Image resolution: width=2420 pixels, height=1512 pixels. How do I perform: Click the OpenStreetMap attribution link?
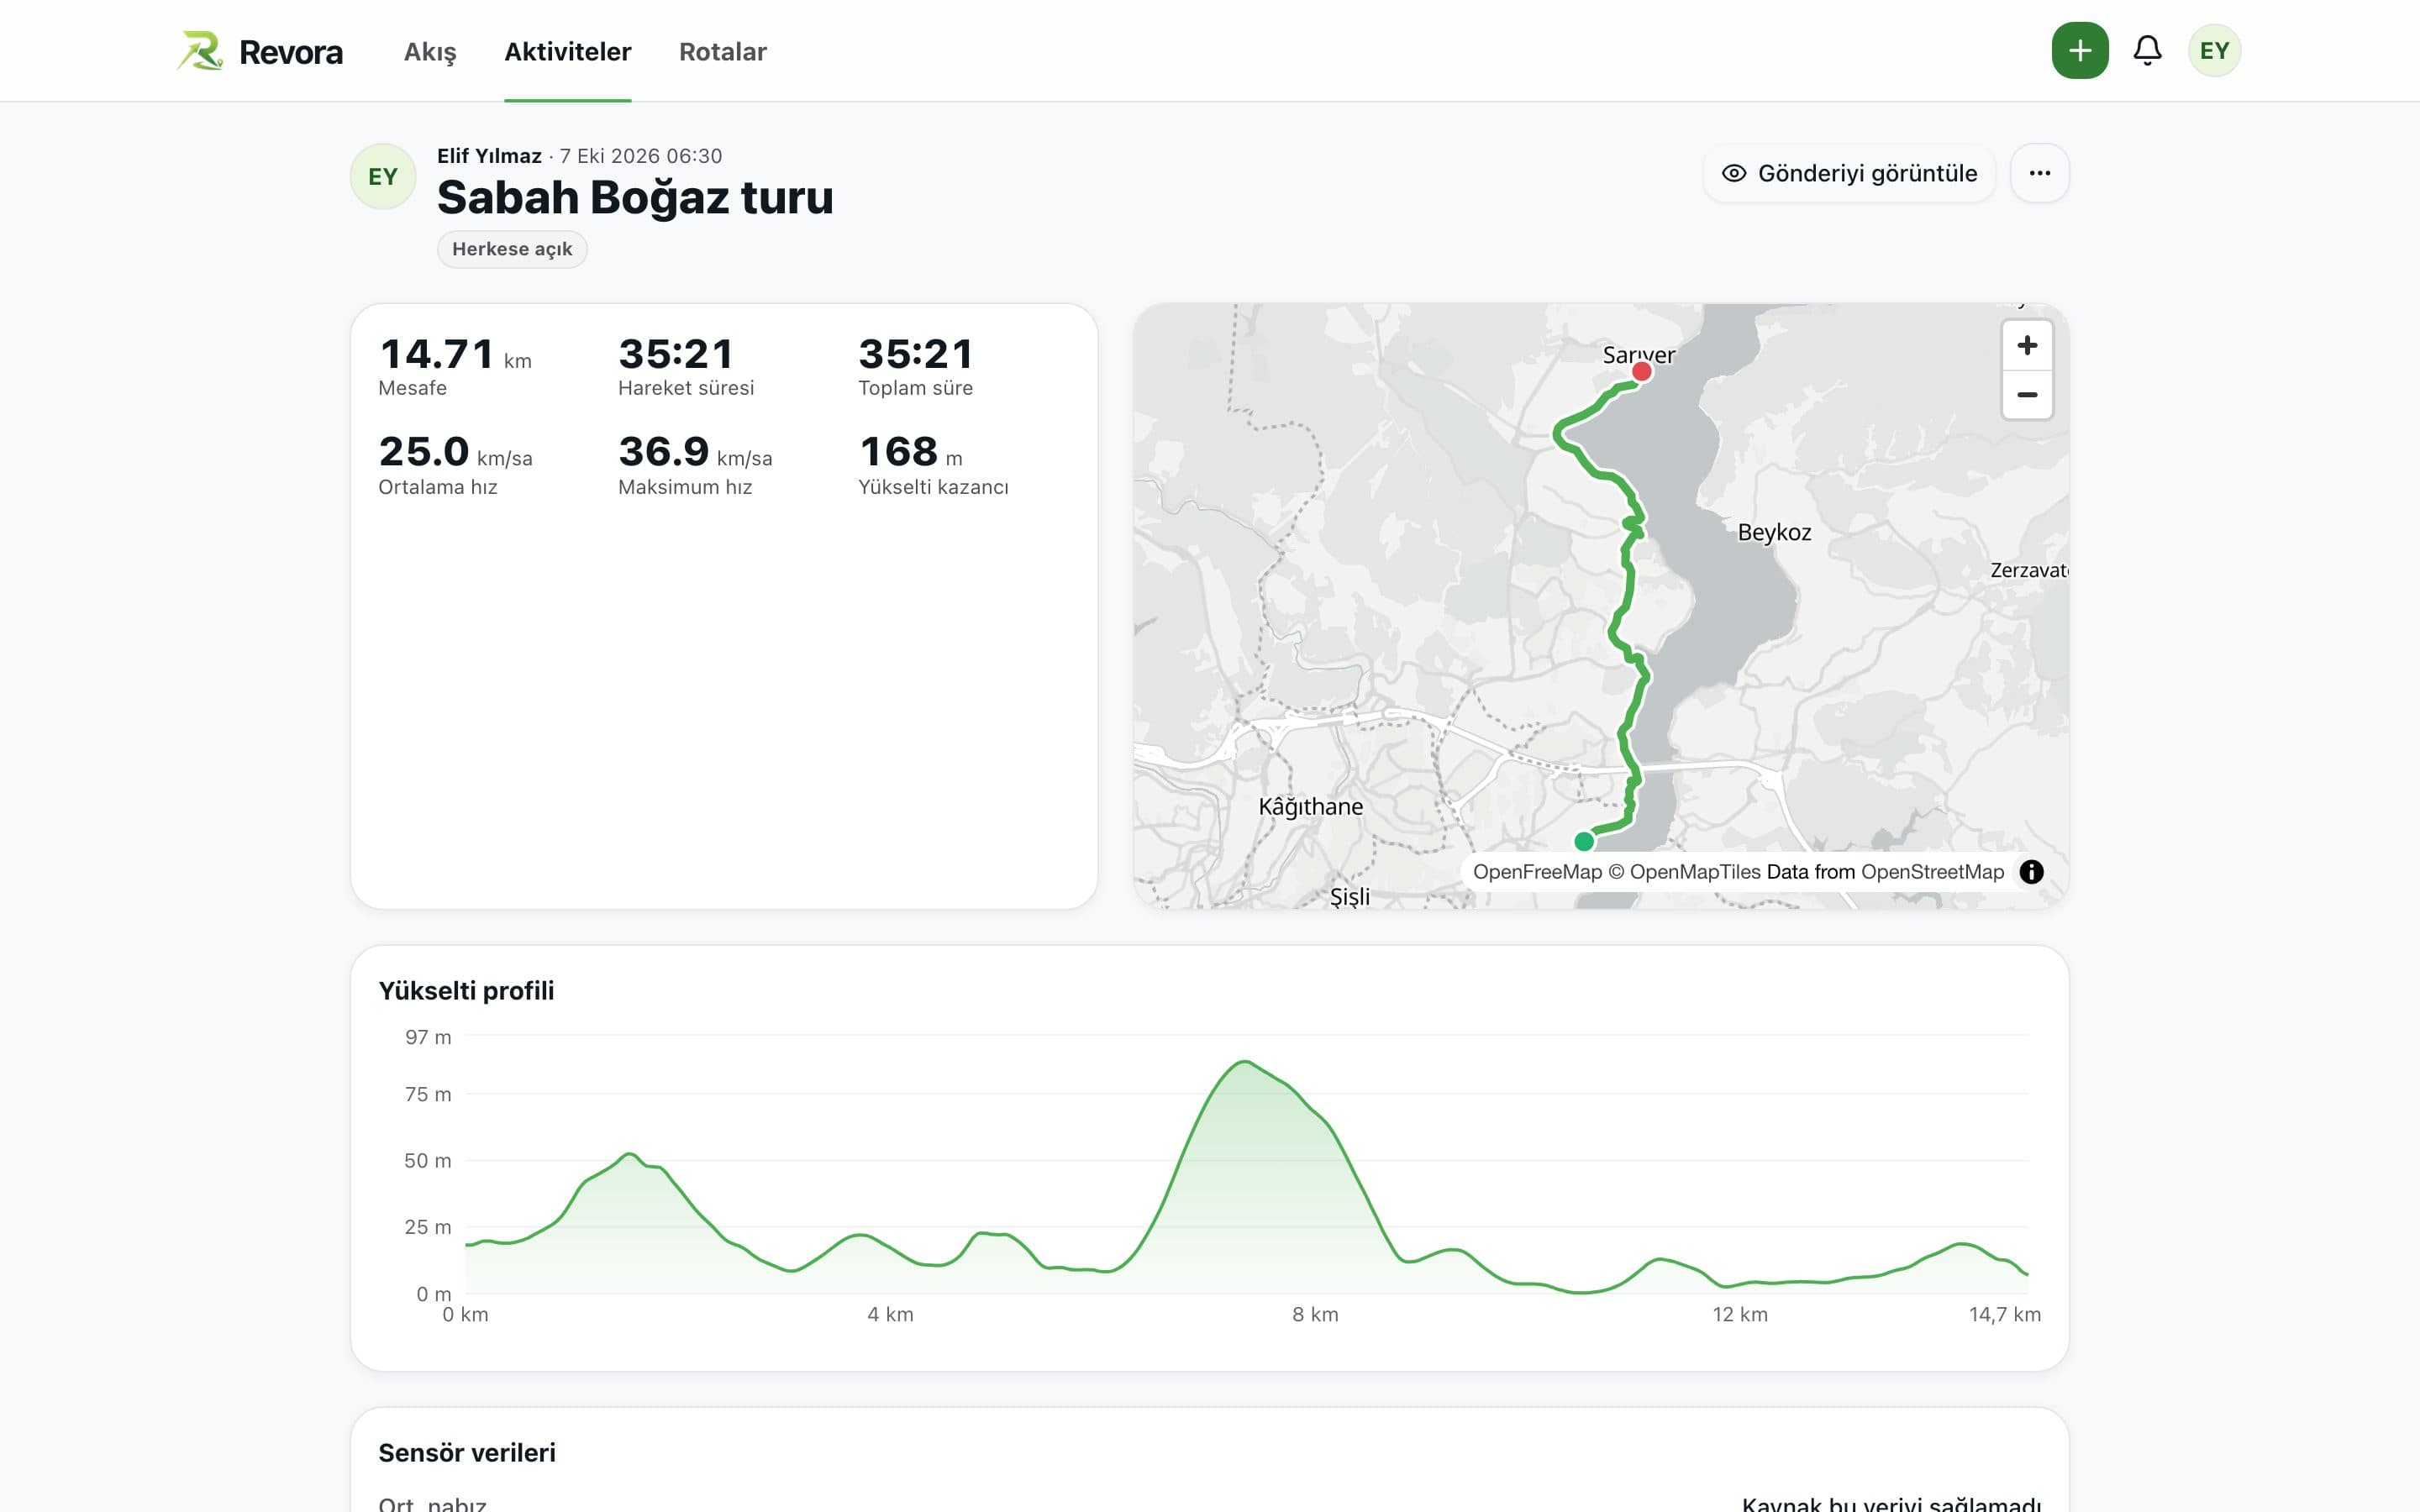click(1932, 872)
